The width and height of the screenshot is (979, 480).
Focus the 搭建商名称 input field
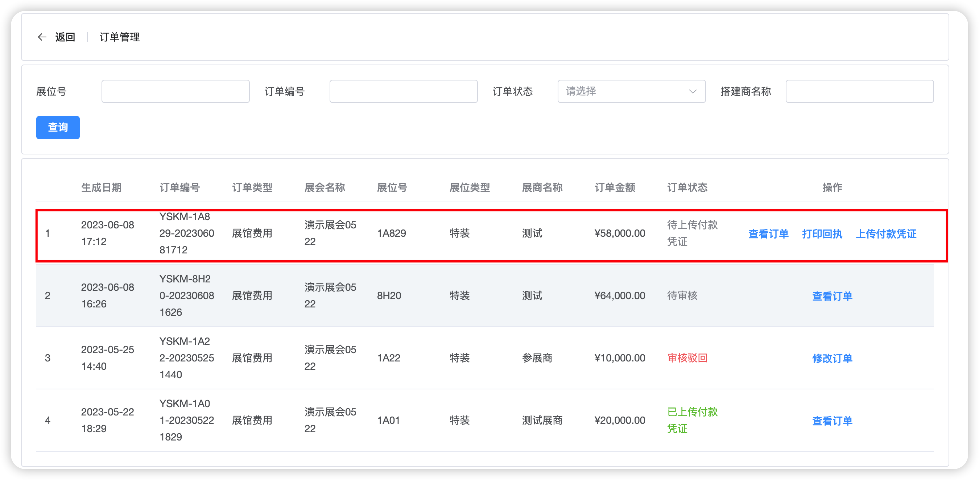[x=859, y=91]
